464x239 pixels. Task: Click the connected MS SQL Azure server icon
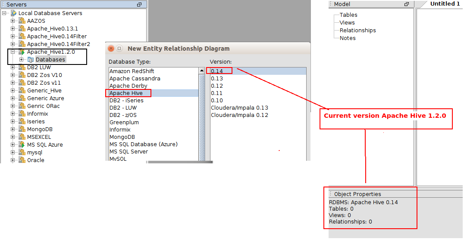(x=22, y=144)
